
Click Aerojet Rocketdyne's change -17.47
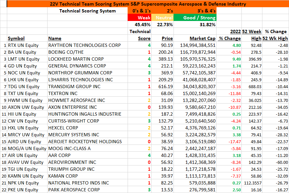click(229, 142)
